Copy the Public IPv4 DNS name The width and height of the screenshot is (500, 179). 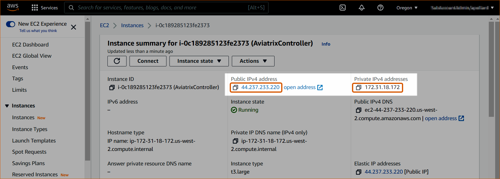tap(359, 110)
